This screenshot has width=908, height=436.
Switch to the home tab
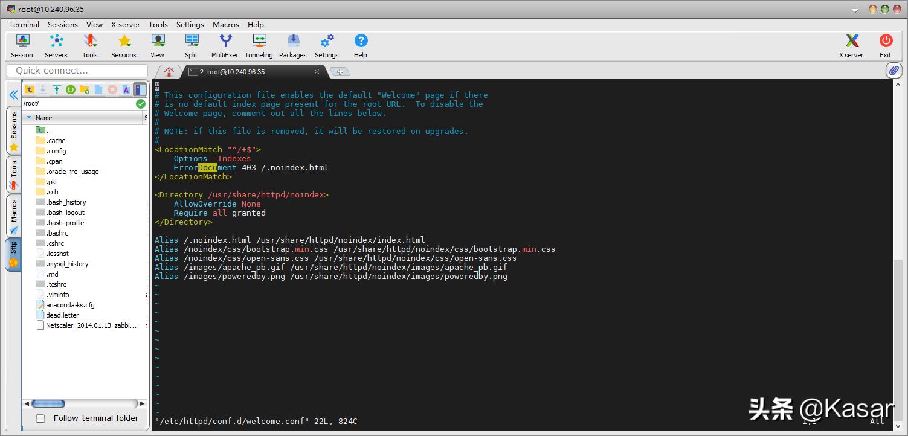pos(169,71)
